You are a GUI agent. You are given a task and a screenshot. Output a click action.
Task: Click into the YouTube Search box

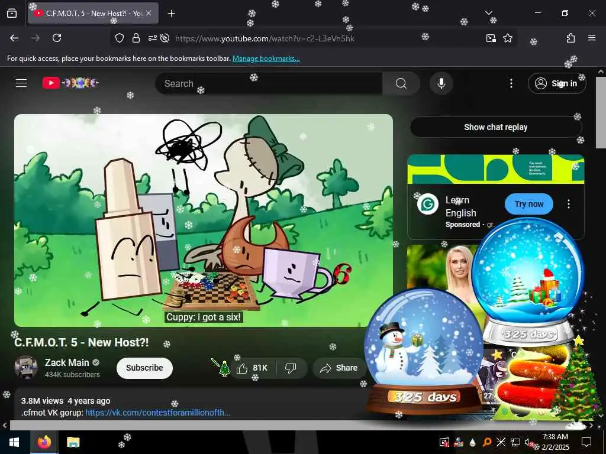[x=269, y=83]
